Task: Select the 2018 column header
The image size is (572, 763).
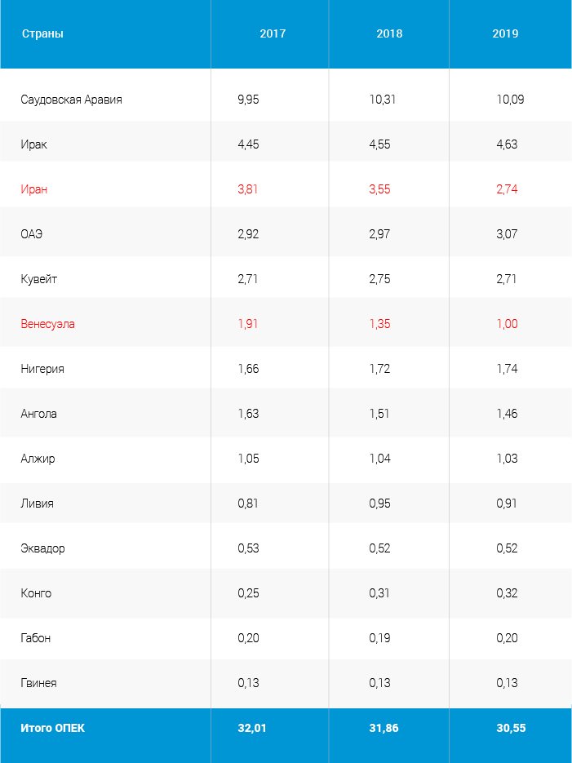Action: tap(389, 34)
